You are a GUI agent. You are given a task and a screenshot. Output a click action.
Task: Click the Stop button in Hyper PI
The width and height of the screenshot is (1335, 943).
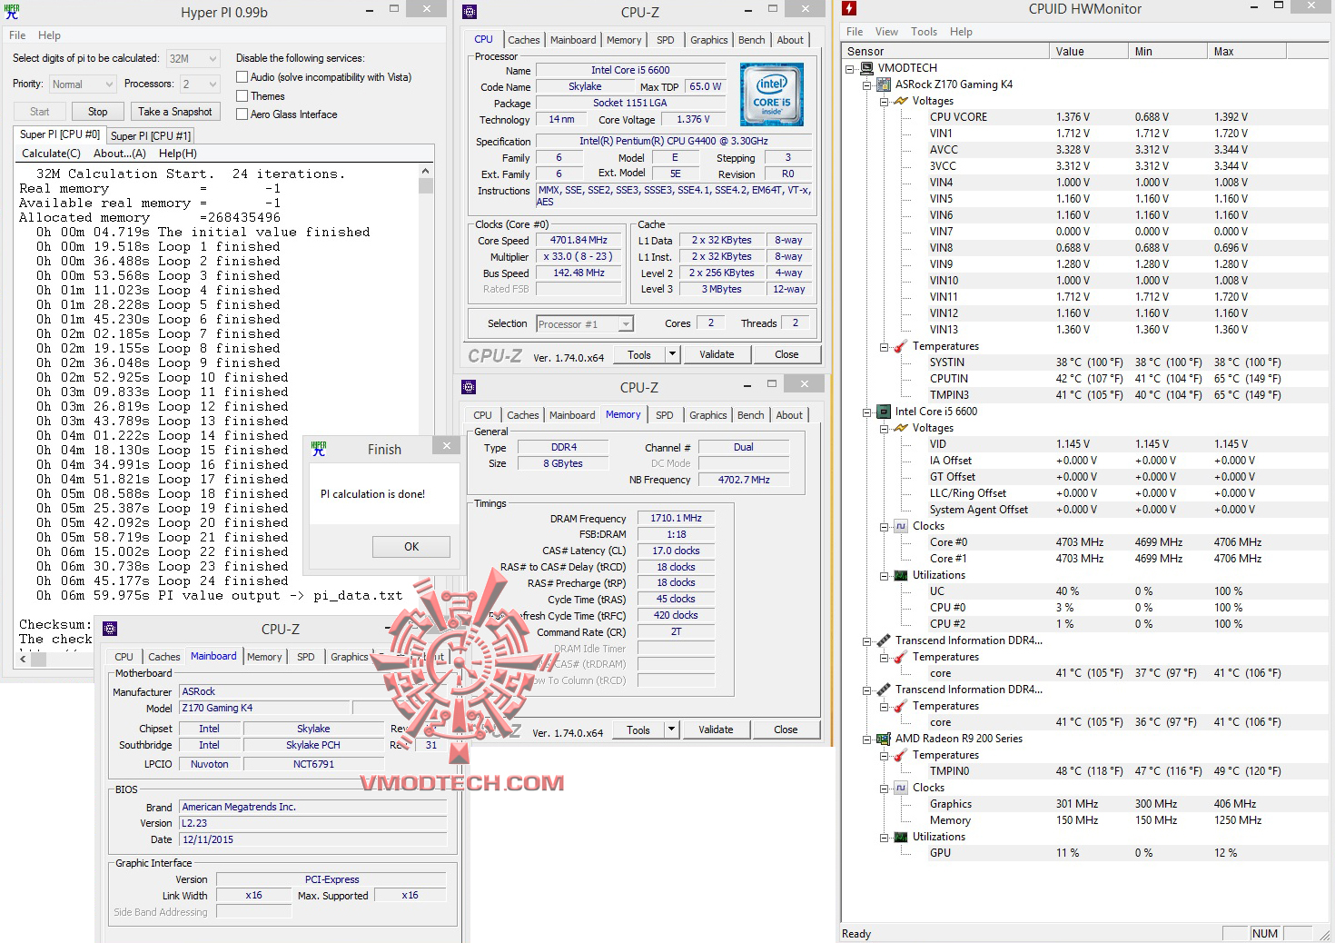pos(98,112)
